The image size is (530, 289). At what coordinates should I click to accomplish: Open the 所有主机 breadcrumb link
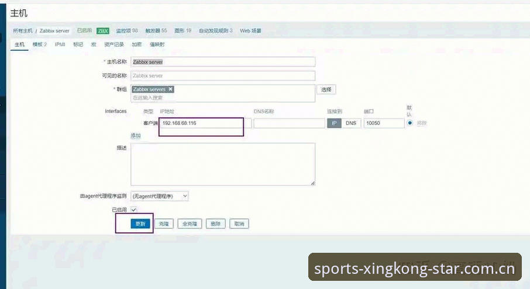(23, 31)
